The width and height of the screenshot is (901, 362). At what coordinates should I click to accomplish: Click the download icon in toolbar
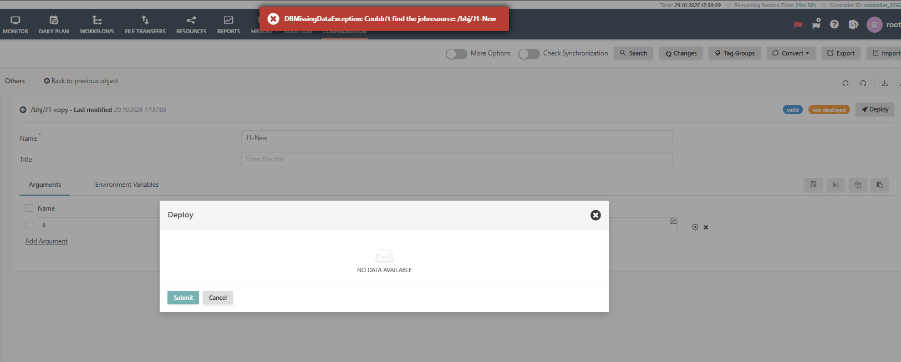pyautogui.click(x=885, y=83)
